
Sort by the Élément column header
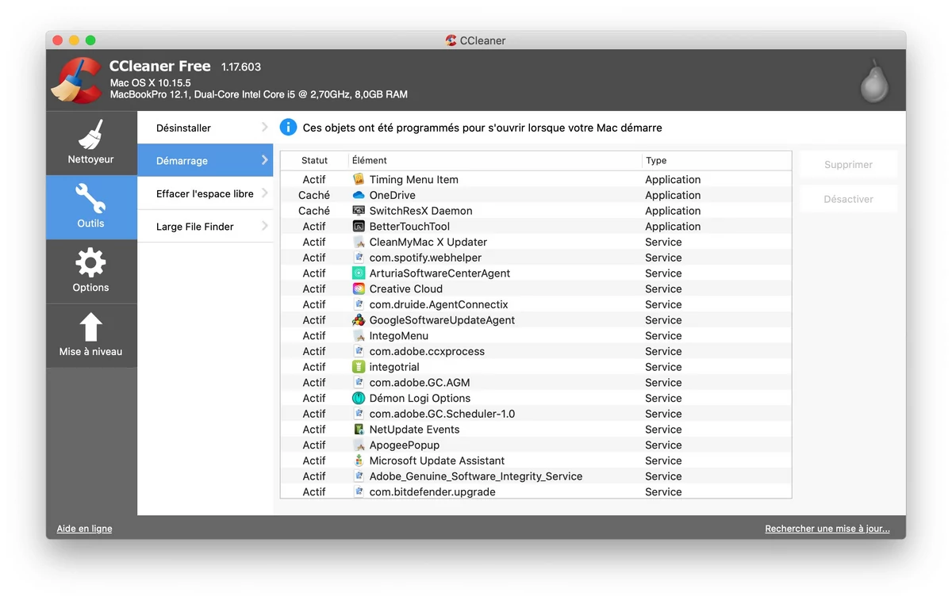click(x=496, y=160)
